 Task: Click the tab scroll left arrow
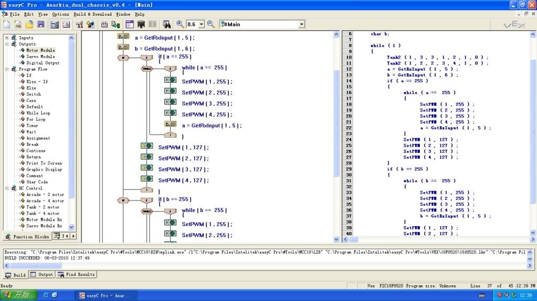(x=68, y=236)
